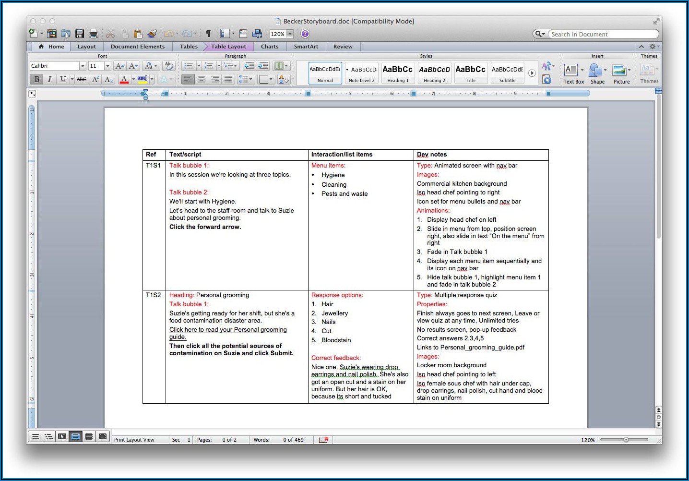
Task: Click the Personal grooming guide link
Action: tap(228, 330)
